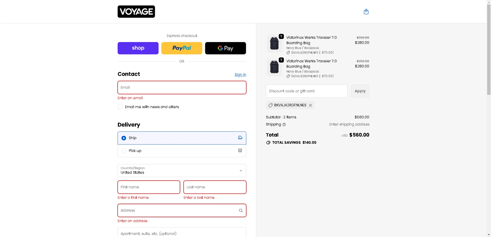Focus the First name field
This screenshot has height=237, width=491.
point(149,187)
